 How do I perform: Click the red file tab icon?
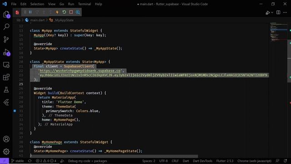17,12
